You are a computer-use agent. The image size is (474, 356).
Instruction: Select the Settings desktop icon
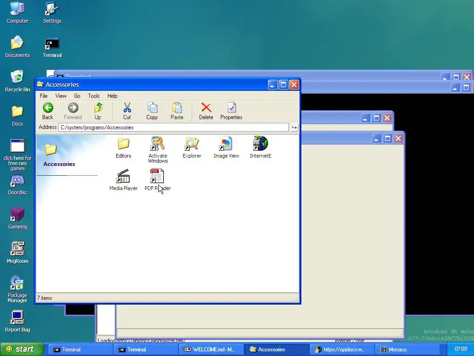click(x=52, y=13)
